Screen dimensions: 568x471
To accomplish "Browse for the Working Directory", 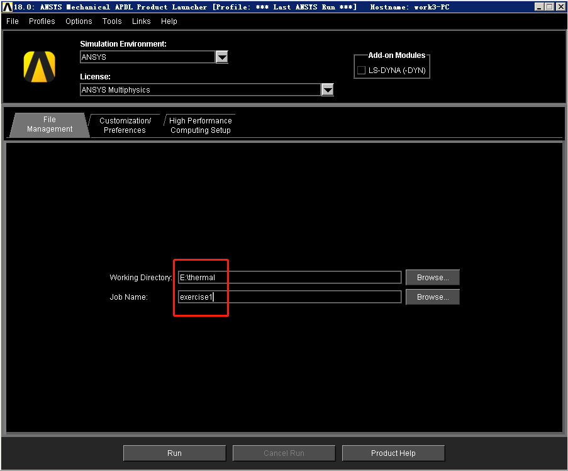I will [x=433, y=278].
